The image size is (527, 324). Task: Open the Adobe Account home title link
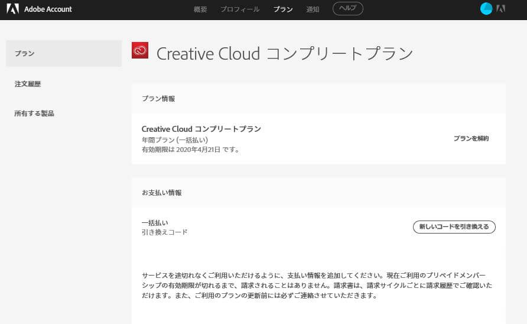pos(48,9)
